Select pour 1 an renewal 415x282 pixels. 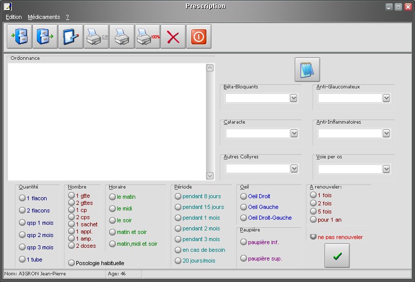pyautogui.click(x=326, y=220)
